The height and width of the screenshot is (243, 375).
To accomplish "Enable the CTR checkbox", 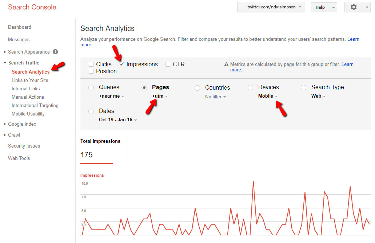I will (x=168, y=64).
